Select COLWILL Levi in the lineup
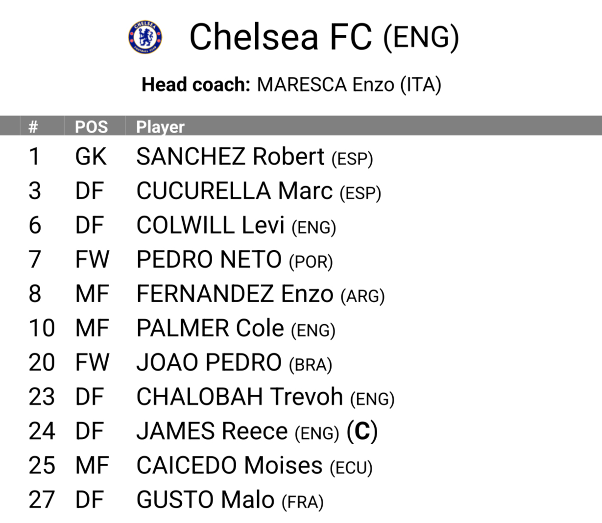602x523 pixels. coord(236,226)
